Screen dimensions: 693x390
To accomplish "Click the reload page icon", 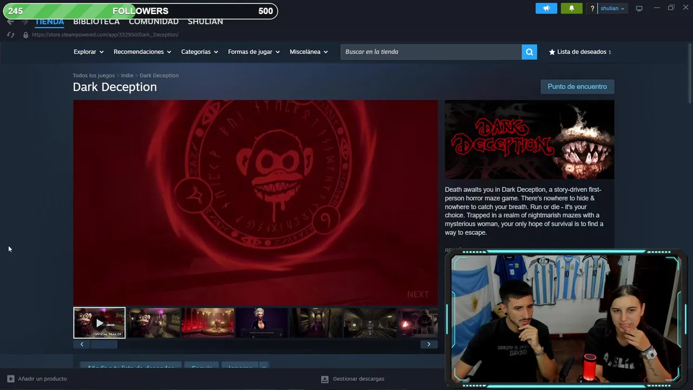I will (x=10, y=35).
